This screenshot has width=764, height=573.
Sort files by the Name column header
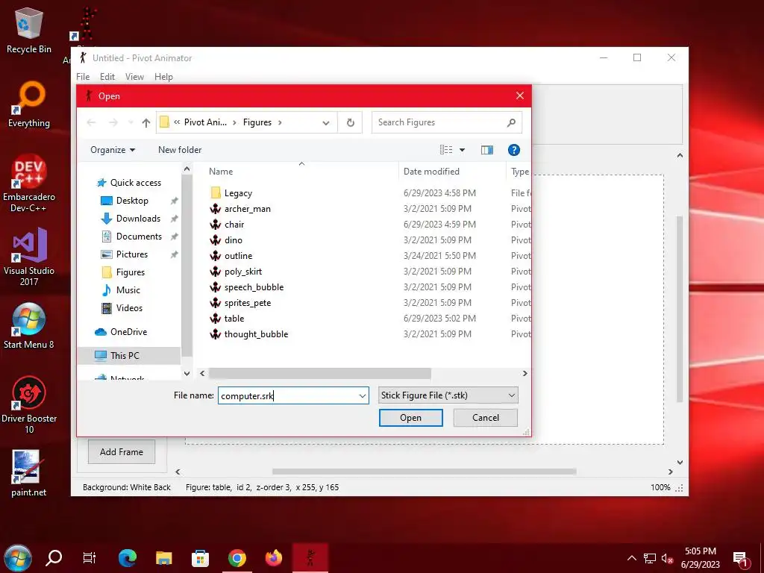[x=221, y=172]
